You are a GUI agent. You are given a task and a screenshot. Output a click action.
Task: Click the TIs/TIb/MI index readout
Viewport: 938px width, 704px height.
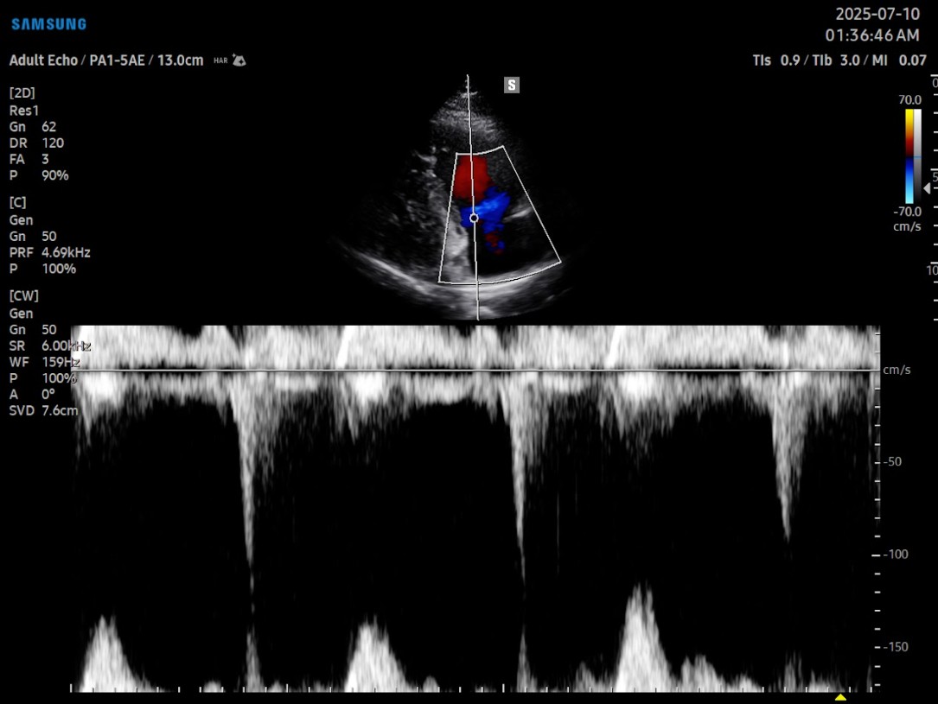tap(839, 60)
